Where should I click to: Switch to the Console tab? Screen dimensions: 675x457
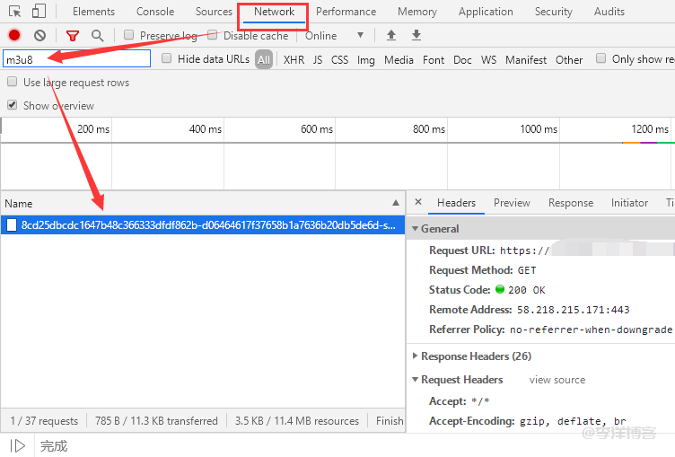pos(155,12)
